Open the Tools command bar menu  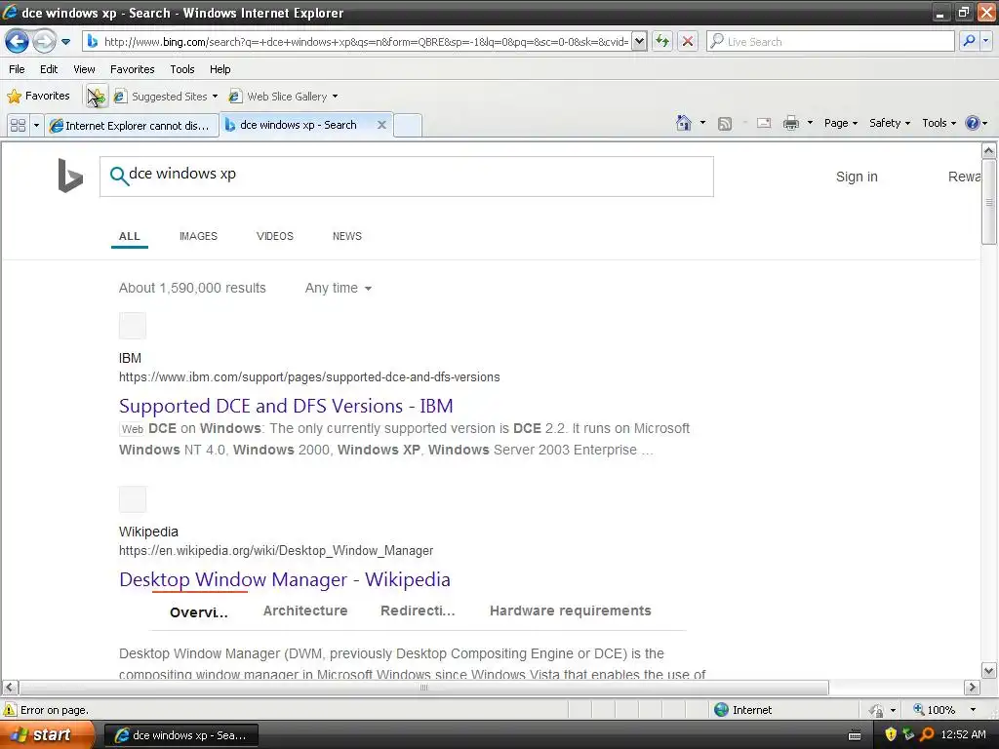(939, 123)
